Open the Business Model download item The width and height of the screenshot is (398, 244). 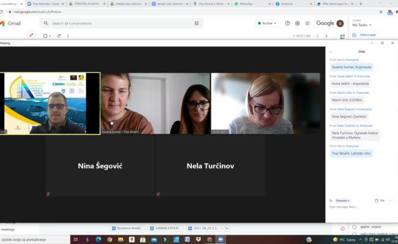click(x=129, y=228)
